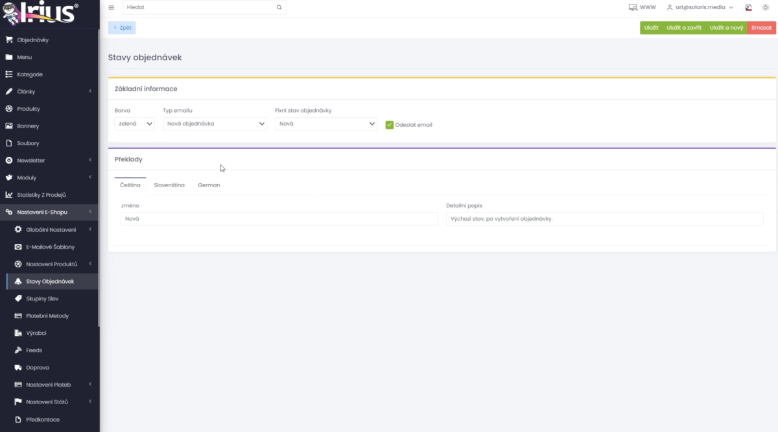The height and width of the screenshot is (432, 778).
Task: Open the Fixní stav objednávky dropdown
Action: [x=326, y=124]
